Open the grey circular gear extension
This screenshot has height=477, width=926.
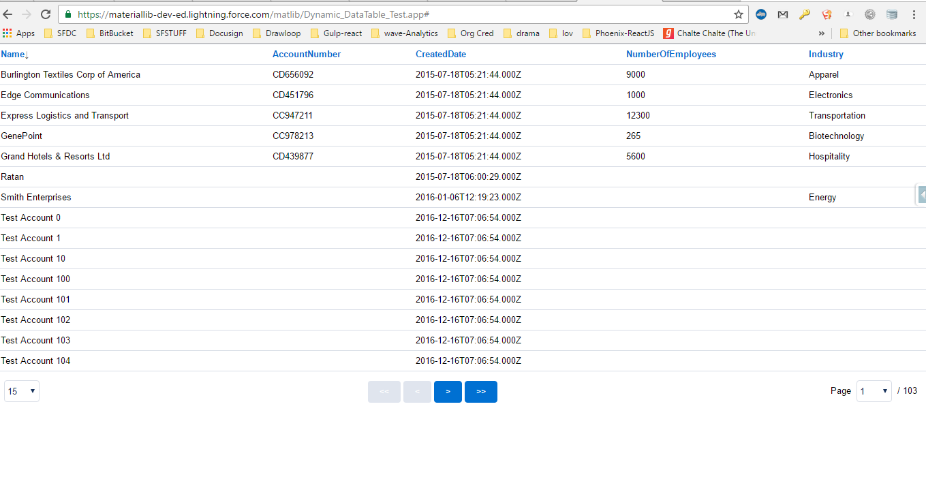tap(870, 14)
